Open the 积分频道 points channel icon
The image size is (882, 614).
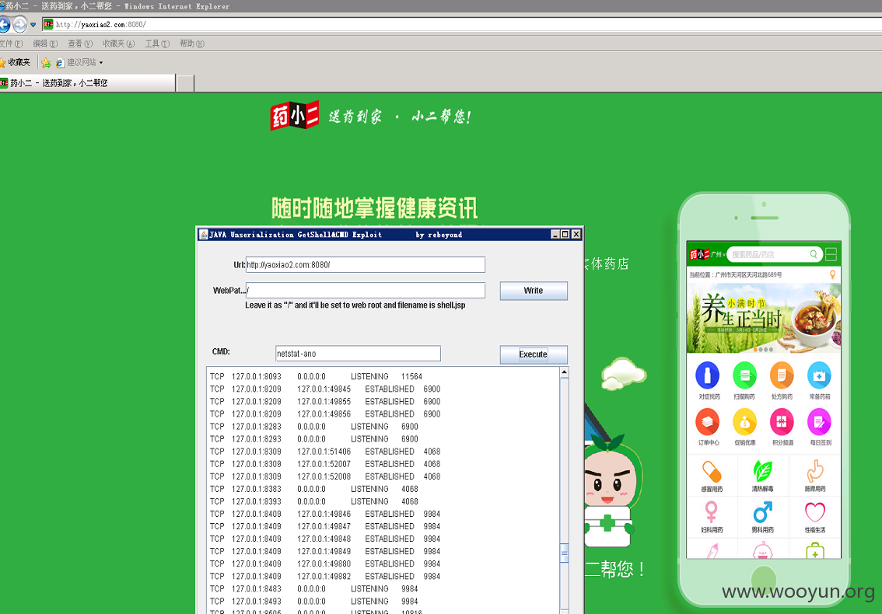[x=782, y=422]
